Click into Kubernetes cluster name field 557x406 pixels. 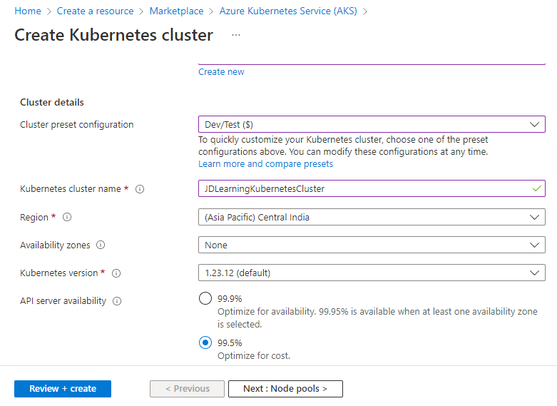[372, 188]
